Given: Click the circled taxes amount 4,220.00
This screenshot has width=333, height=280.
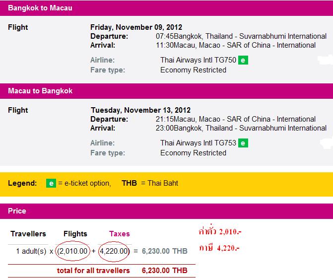Looking at the screenshot, I should [x=115, y=251].
